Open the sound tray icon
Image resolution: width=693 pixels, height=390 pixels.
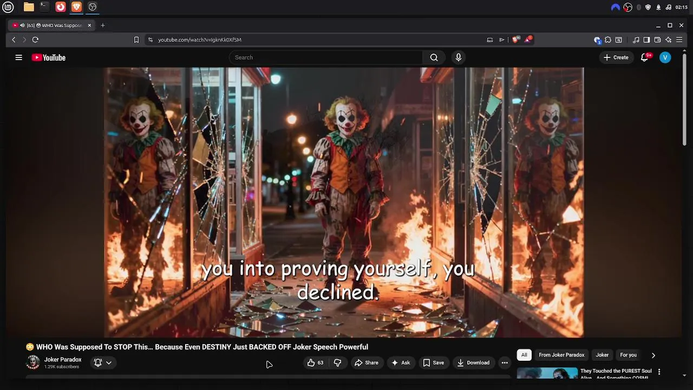click(x=668, y=8)
